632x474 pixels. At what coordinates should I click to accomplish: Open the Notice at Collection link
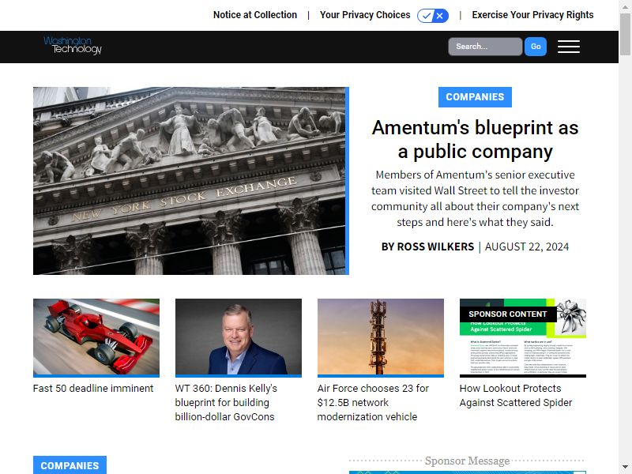[x=254, y=15]
